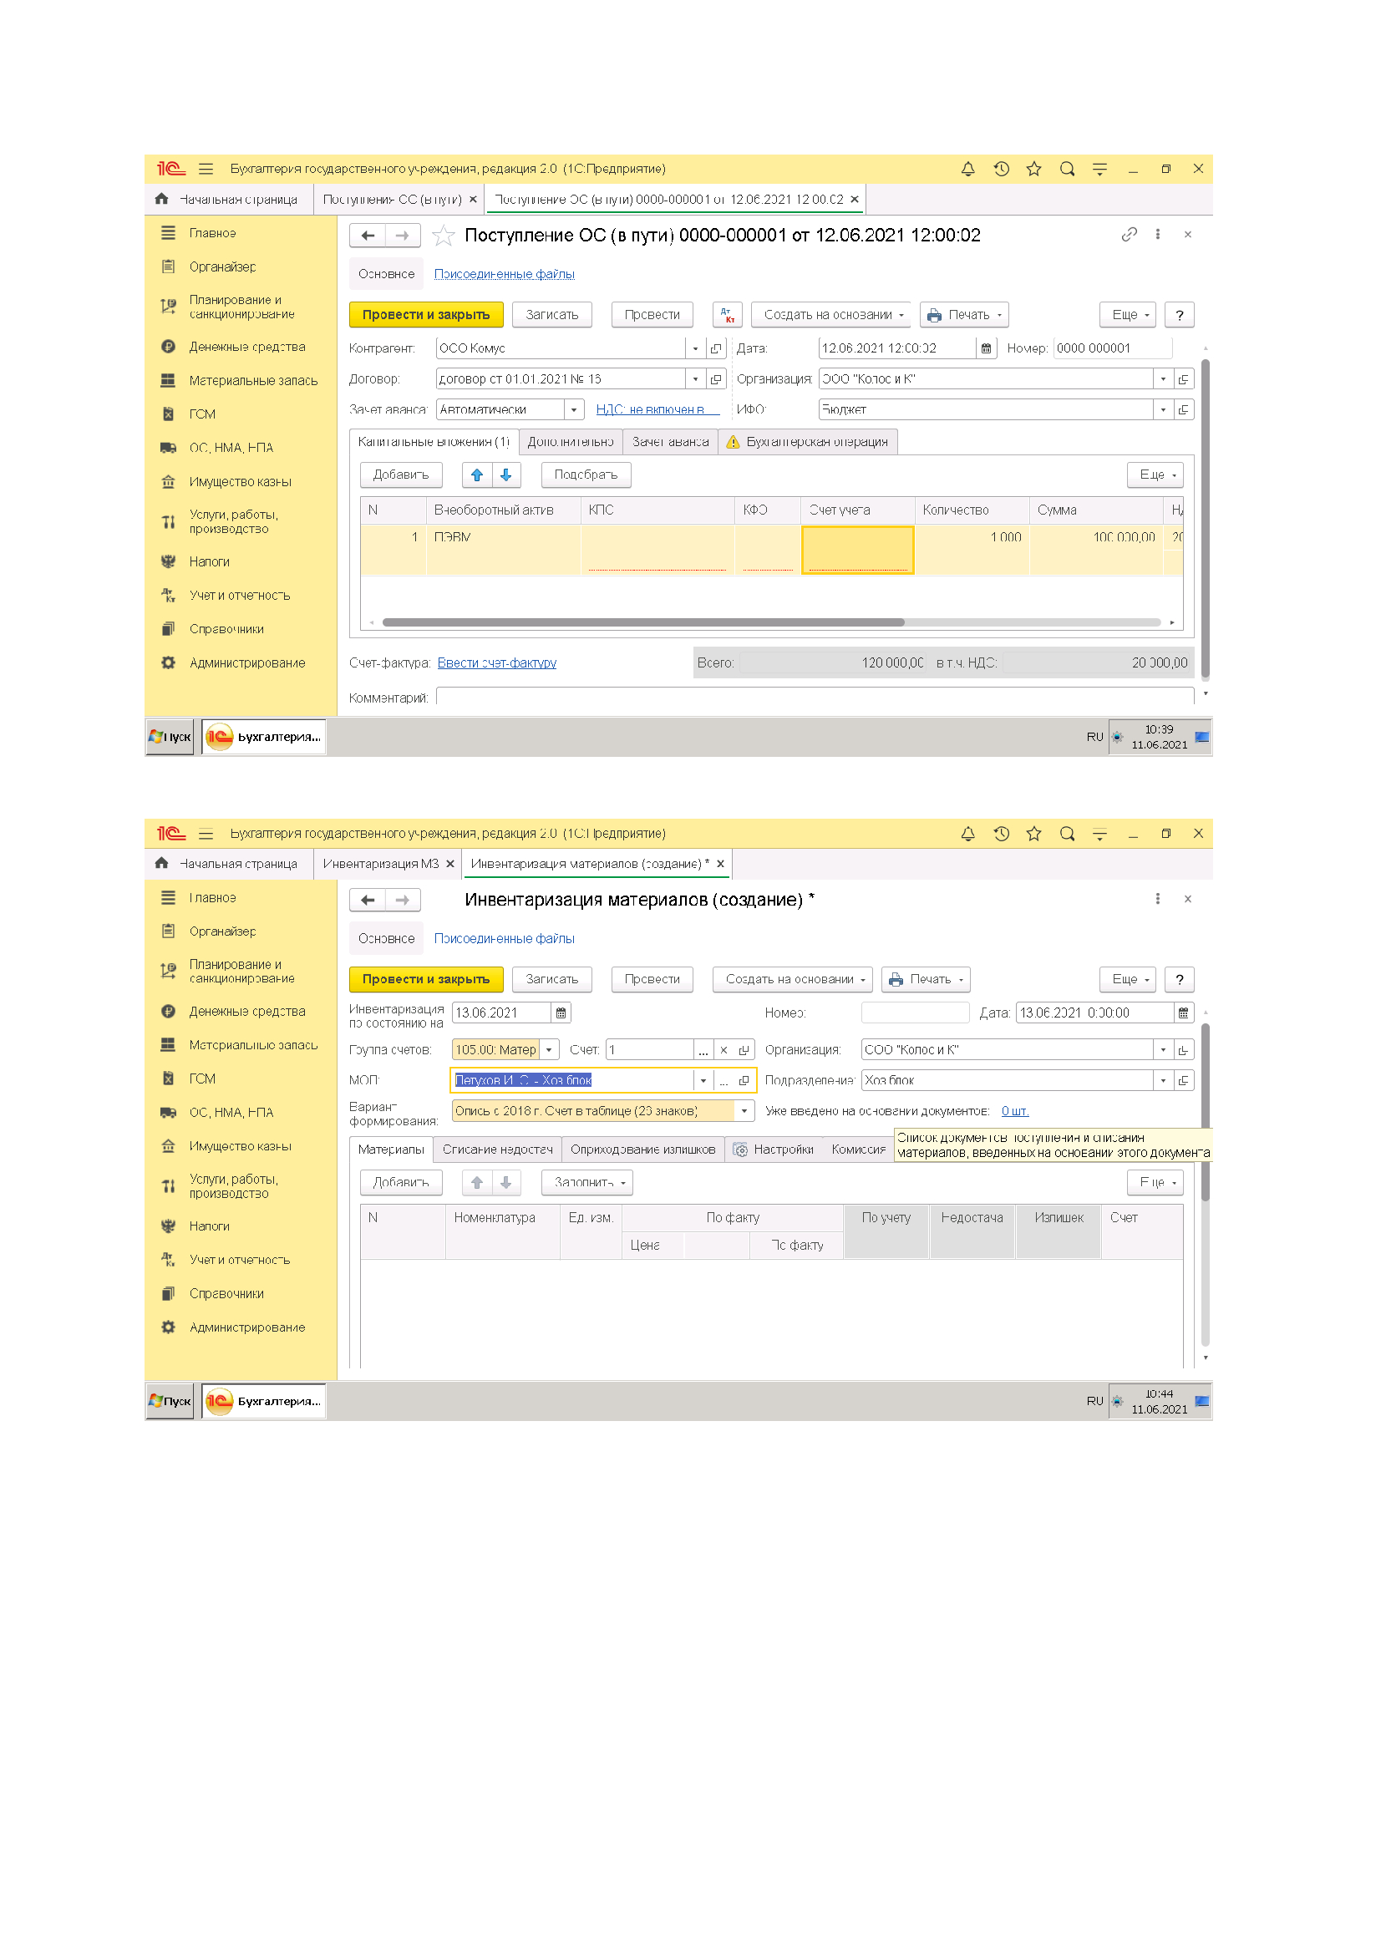
Task: Switch to the Зачет аванса tab
Action: 670,443
